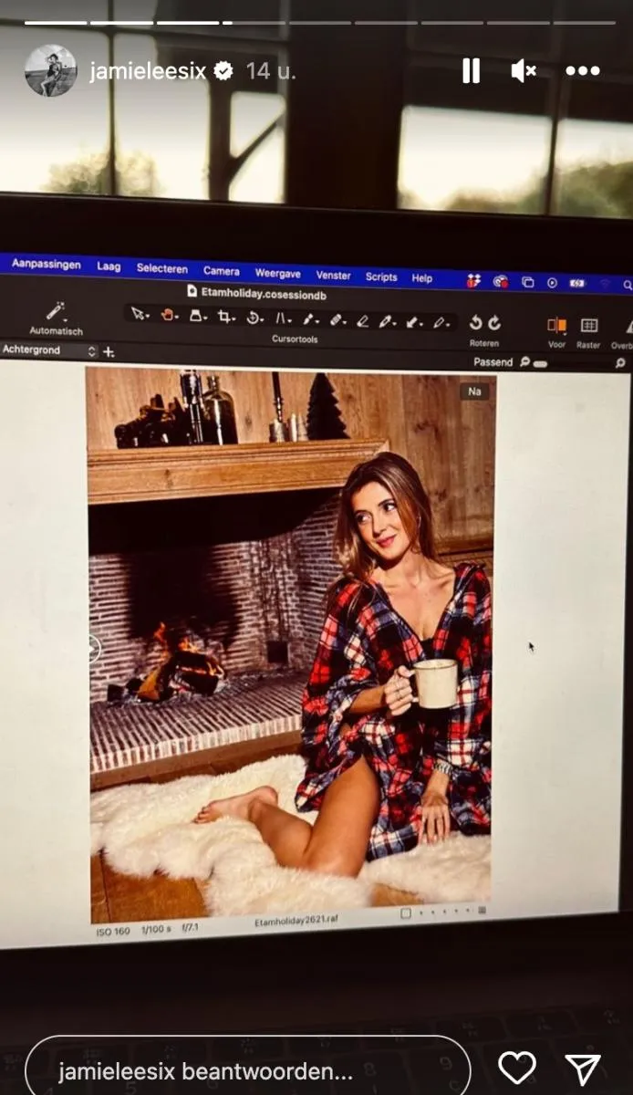Unmute the story sound

coord(524,70)
